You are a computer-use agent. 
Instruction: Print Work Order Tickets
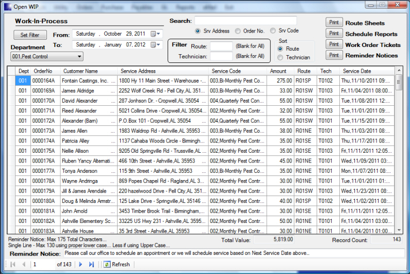334,44
